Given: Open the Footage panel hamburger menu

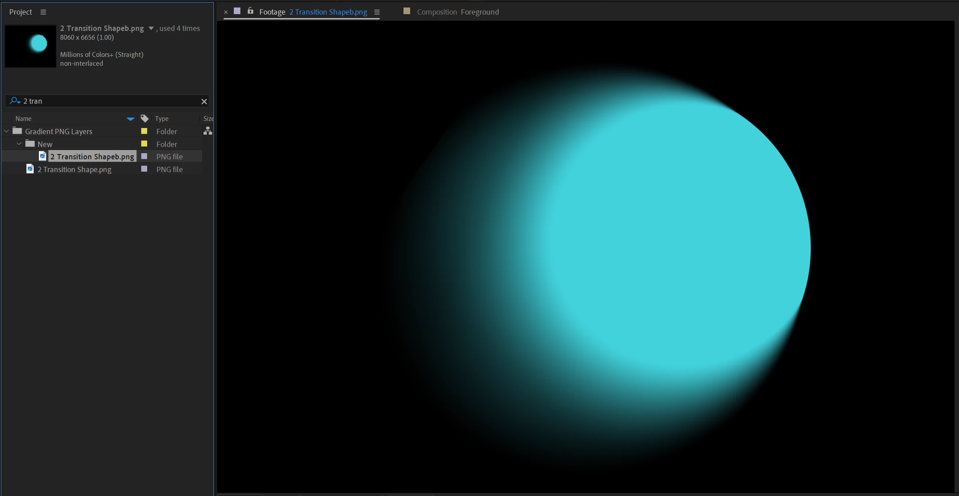Looking at the screenshot, I should click(377, 12).
